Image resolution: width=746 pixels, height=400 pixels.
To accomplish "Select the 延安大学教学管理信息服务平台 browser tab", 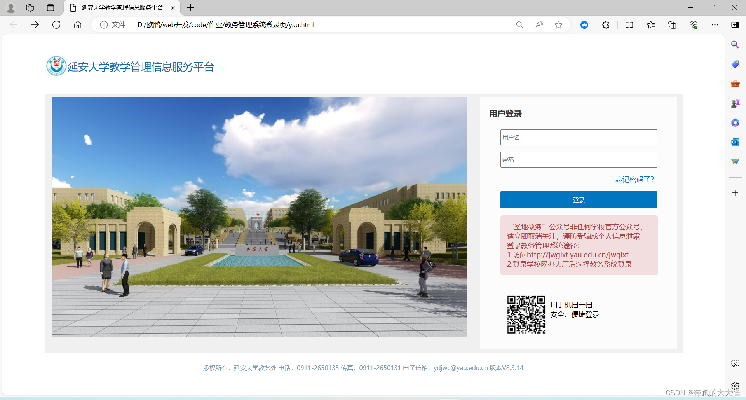I will pyautogui.click(x=122, y=8).
